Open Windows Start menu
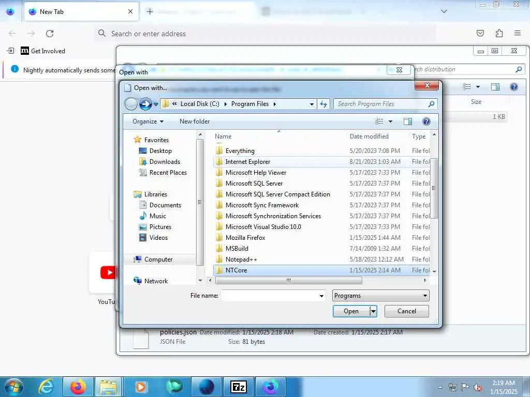This screenshot has height=397, width=530. click(14, 387)
